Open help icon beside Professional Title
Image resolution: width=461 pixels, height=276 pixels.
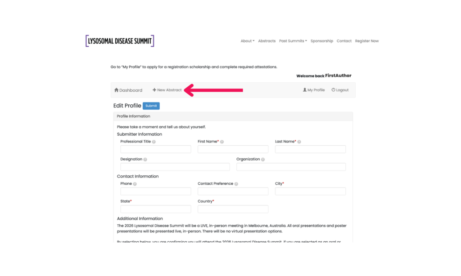[x=154, y=142]
